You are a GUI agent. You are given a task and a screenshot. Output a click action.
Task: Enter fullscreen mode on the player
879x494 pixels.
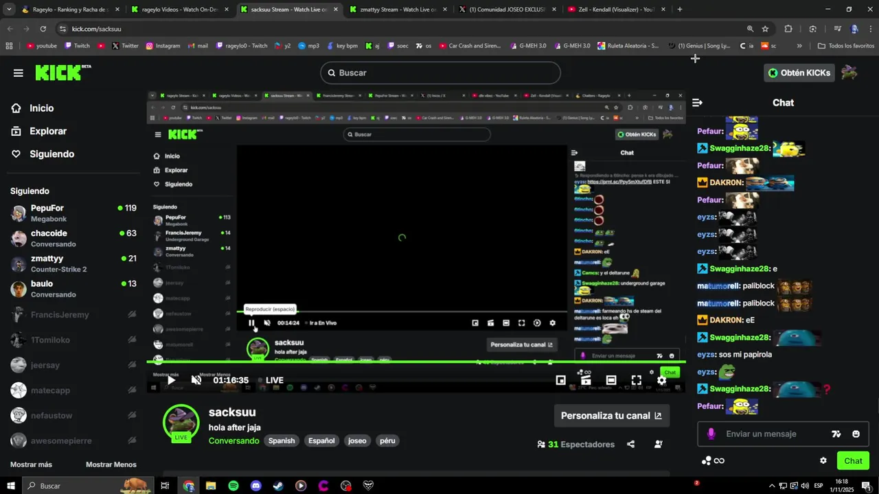point(637,380)
